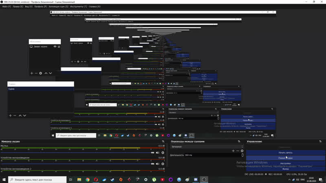The width and height of the screenshot is (326, 183).
Task: Open system volume tray icon
Action: [x=297, y=180]
